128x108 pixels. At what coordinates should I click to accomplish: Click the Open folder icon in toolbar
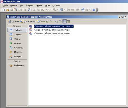pyautogui.click(x=8, y=10)
